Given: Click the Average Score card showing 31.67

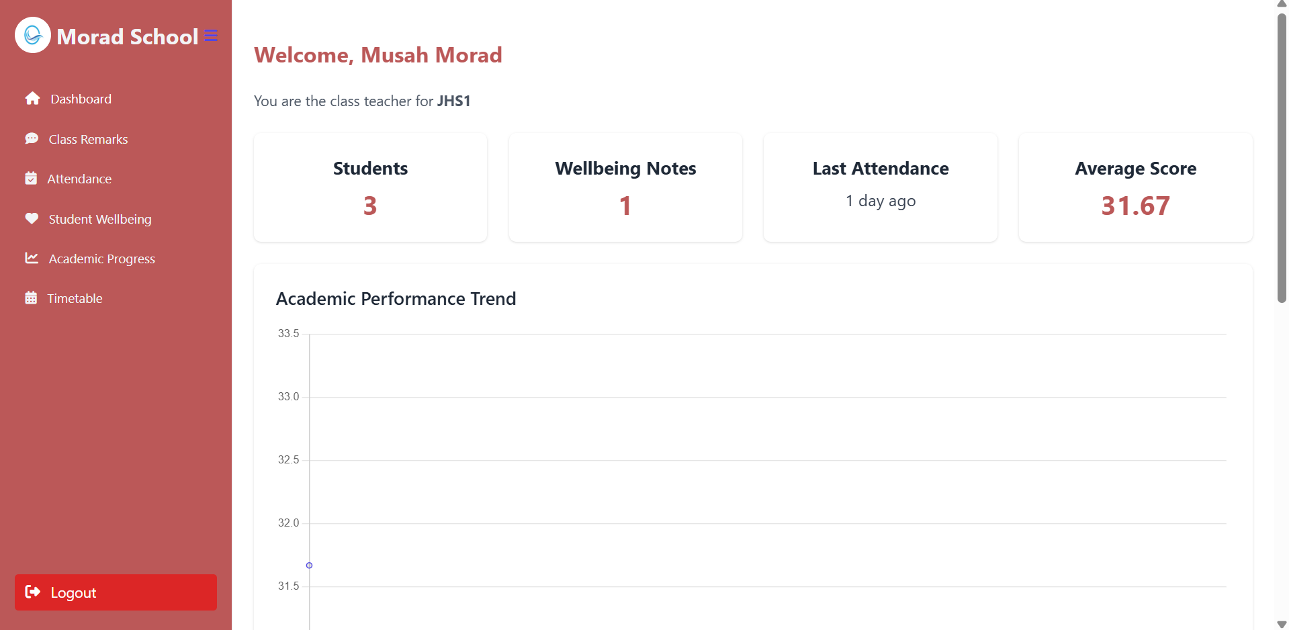Looking at the screenshot, I should click(1135, 187).
